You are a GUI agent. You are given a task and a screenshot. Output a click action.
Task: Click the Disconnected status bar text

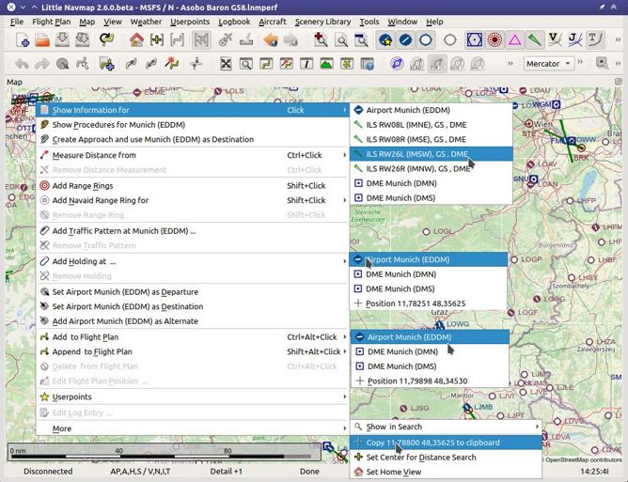pos(48,471)
